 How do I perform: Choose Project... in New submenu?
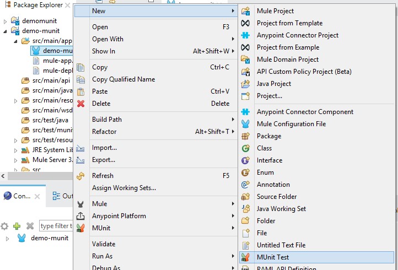pos(317,96)
